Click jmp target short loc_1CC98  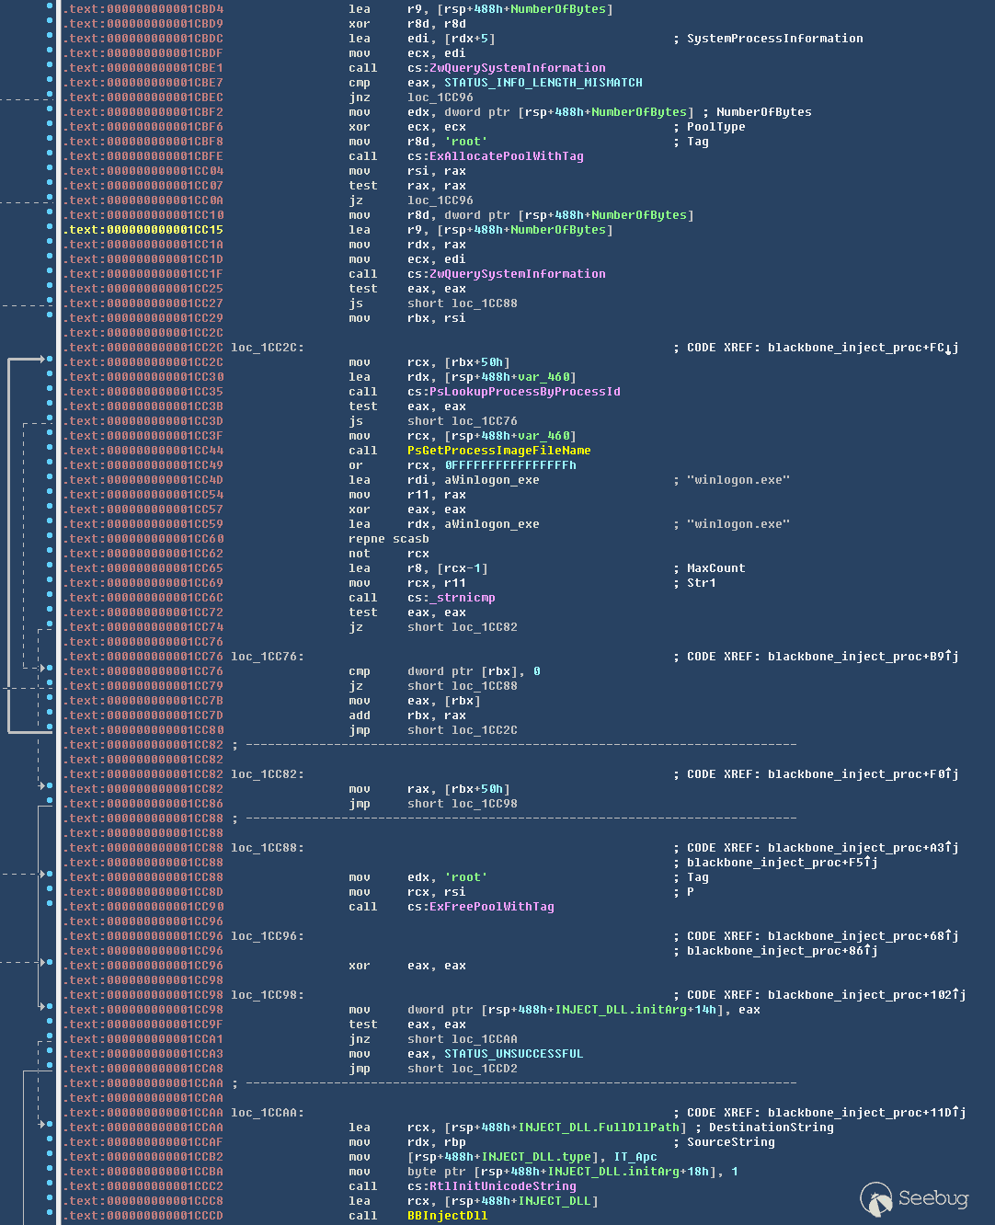click(x=463, y=804)
